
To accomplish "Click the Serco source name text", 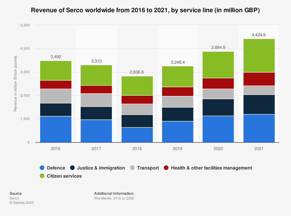I will [14, 198].
